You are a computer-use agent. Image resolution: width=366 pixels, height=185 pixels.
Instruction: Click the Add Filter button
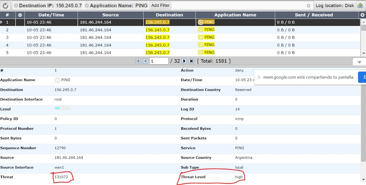[160, 5]
